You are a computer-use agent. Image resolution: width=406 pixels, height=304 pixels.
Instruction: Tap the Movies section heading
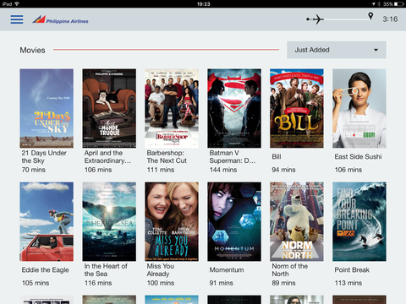click(32, 50)
